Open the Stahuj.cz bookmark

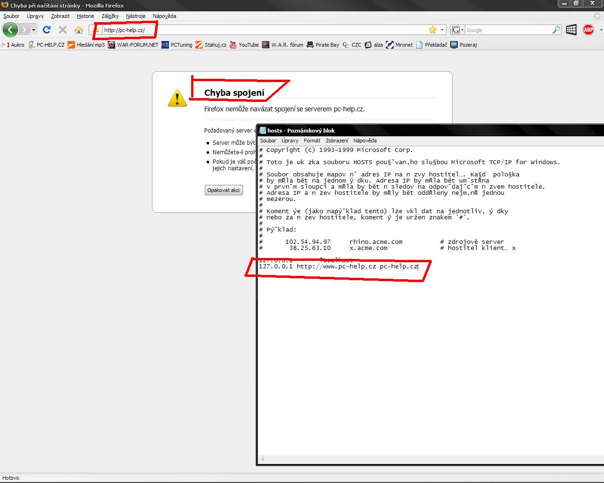point(211,45)
